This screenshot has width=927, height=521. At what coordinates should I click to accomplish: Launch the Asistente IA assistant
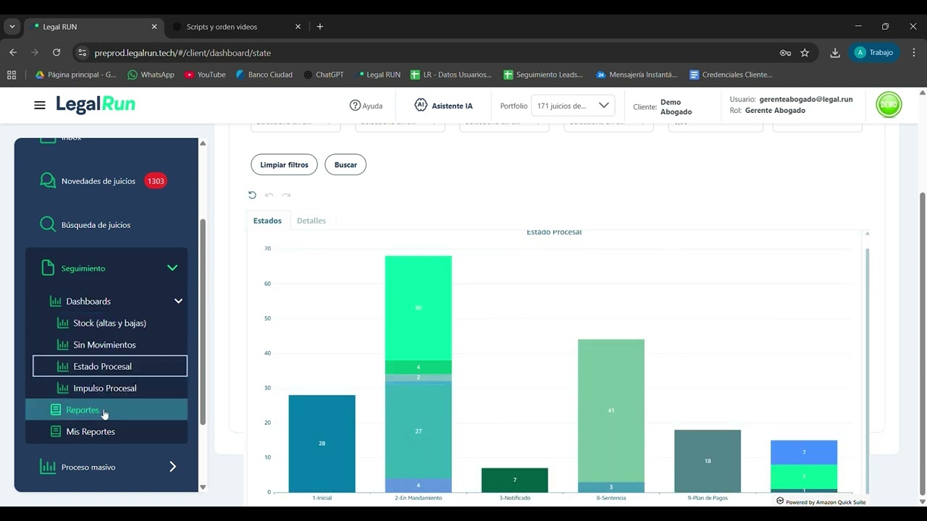pos(443,106)
